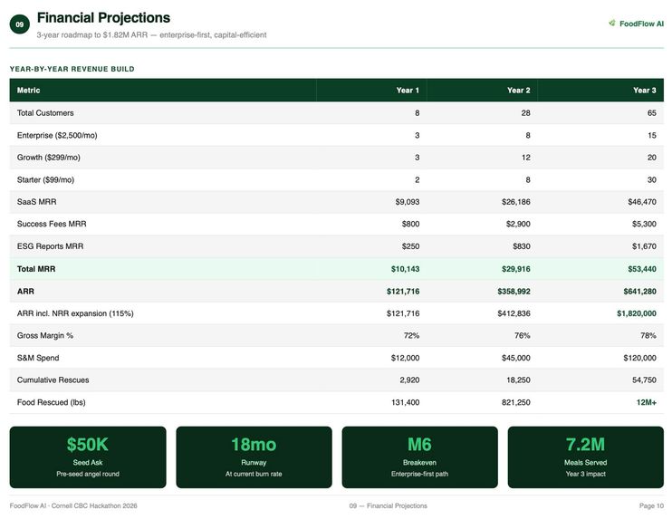The width and height of the screenshot is (672, 519).
Task: Click Total MRR value $53,440
Action: click(x=642, y=269)
